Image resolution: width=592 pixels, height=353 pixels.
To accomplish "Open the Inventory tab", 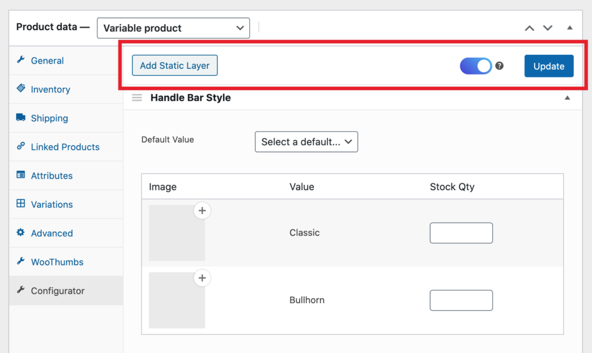I will 50,90.
